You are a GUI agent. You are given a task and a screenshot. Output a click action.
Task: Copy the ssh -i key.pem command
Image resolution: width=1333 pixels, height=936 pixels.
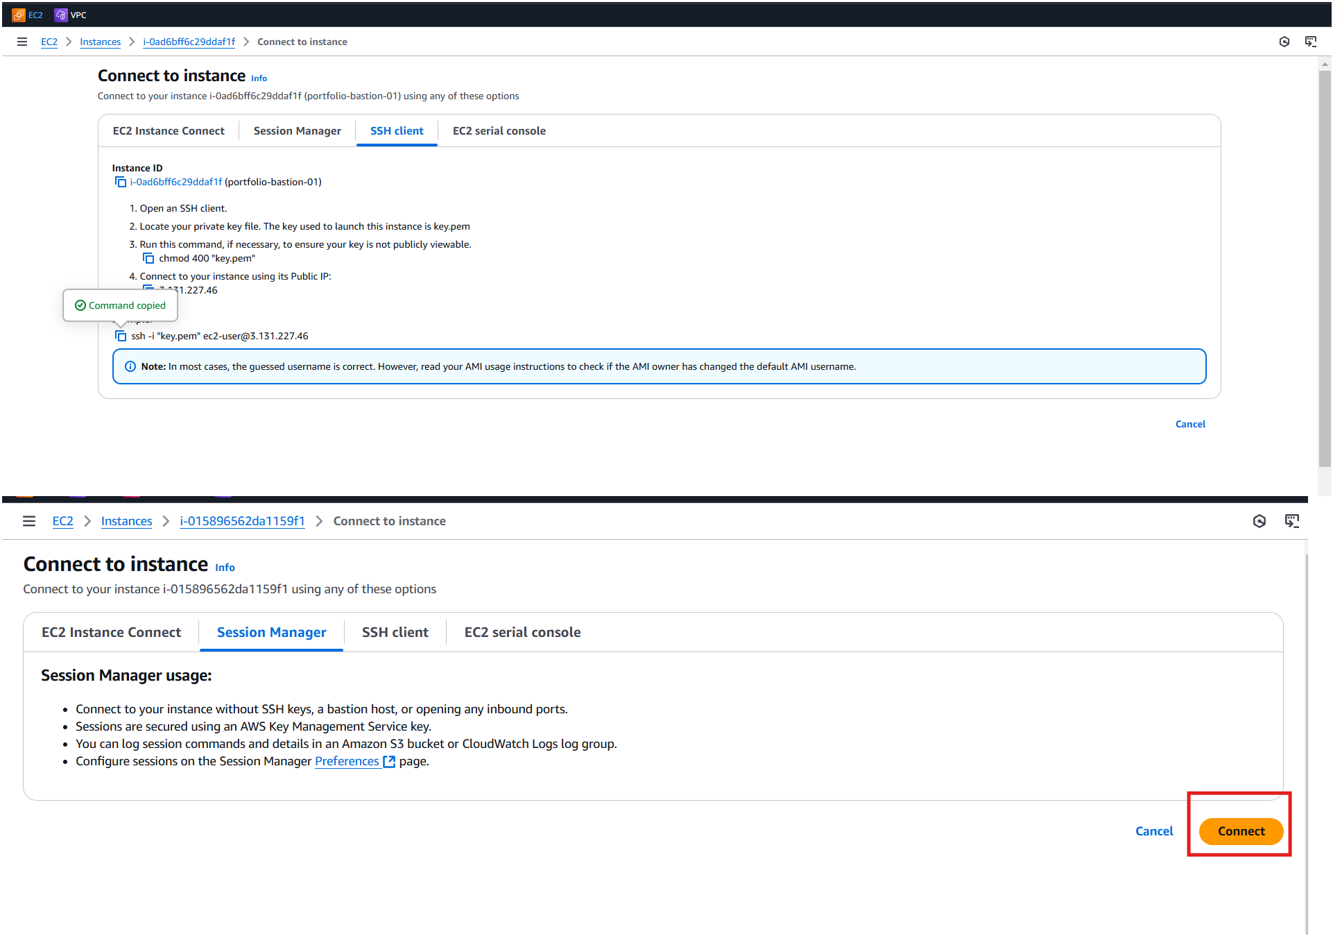[x=121, y=336]
